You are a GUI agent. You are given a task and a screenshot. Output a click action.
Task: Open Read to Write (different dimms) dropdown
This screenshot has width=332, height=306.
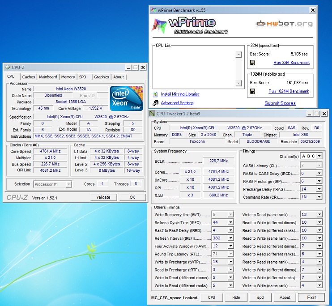click(319, 222)
